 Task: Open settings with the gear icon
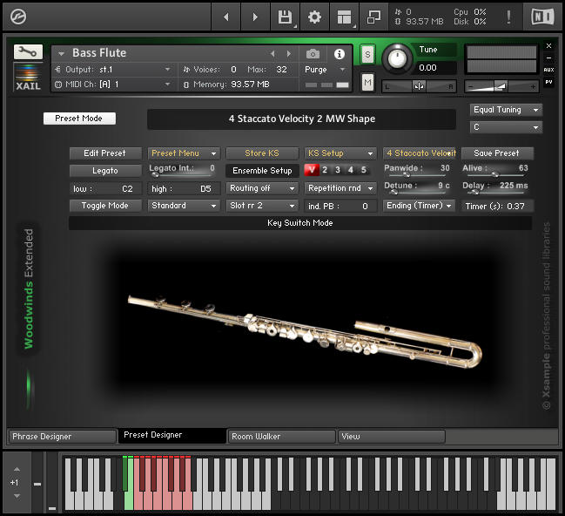(314, 17)
